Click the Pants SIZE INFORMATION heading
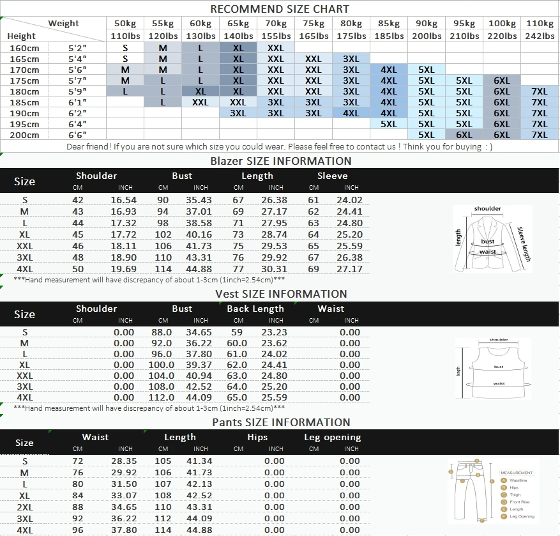The height and width of the screenshot is (536, 560). (281, 422)
